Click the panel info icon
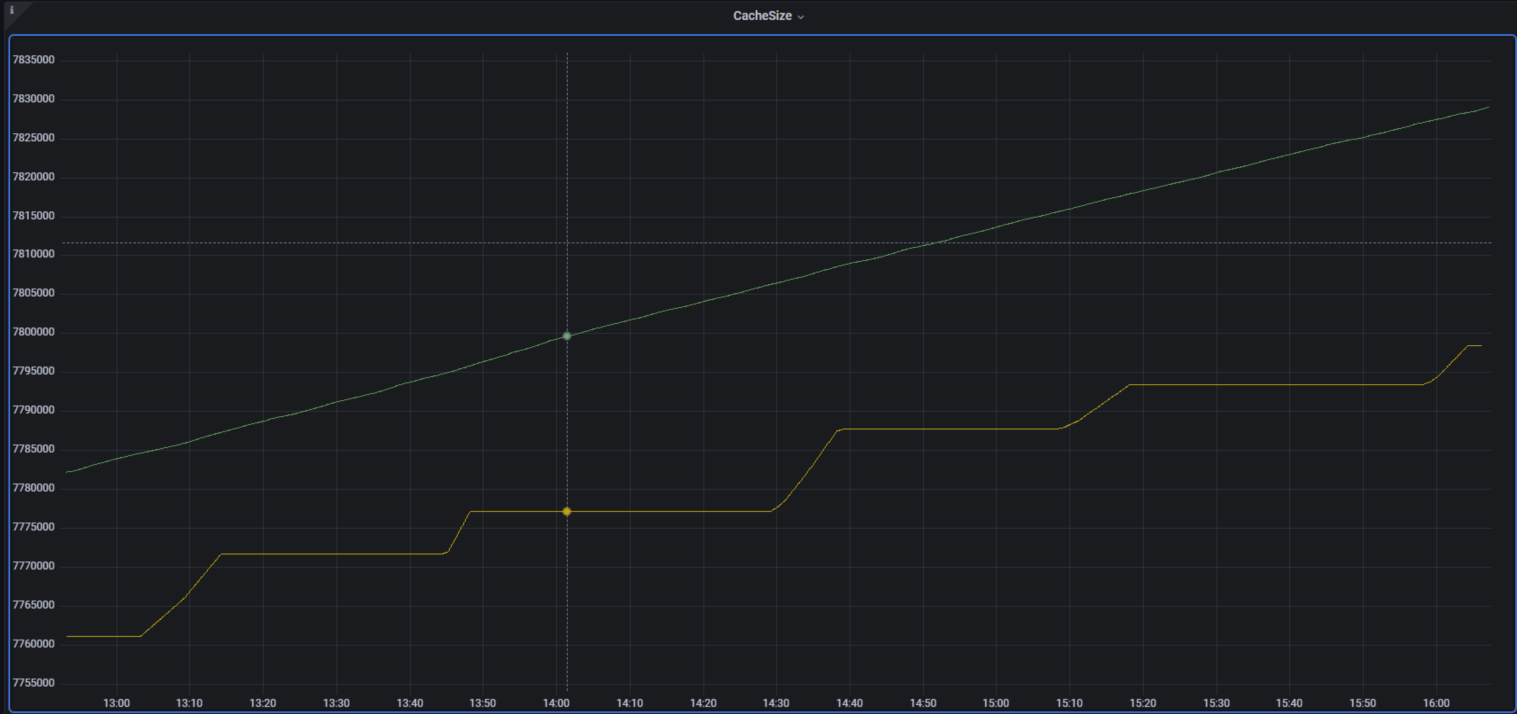The width and height of the screenshot is (1517, 714). tap(11, 9)
